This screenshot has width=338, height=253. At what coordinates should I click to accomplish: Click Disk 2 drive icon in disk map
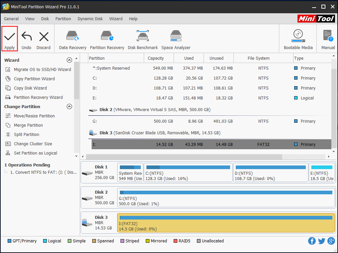(87, 198)
